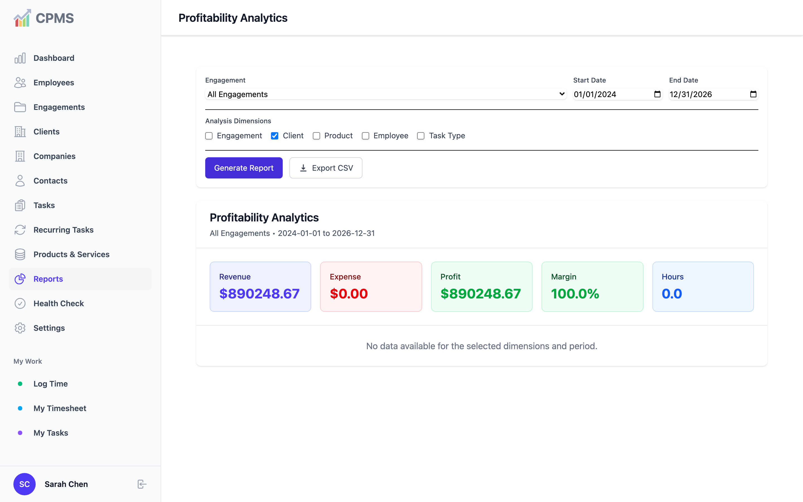
Task: Select Products & Services in the sidebar
Action: (80, 255)
